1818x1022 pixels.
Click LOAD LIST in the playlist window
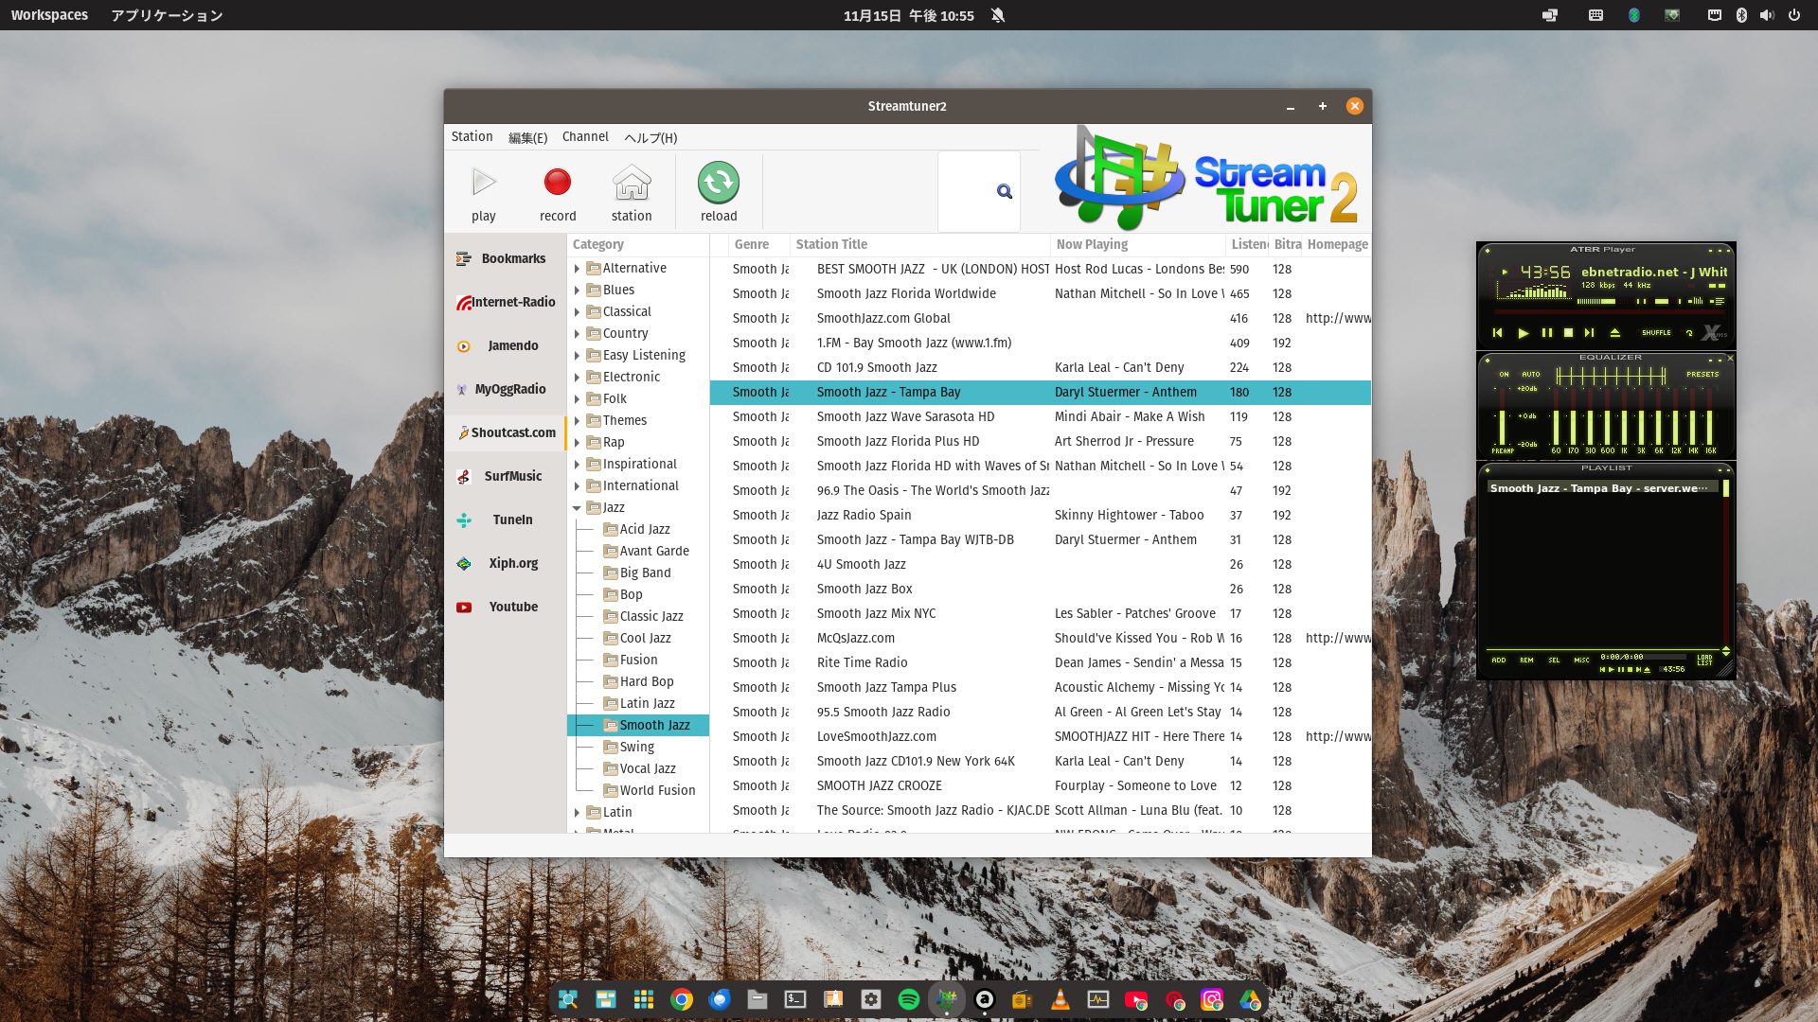click(x=1705, y=660)
